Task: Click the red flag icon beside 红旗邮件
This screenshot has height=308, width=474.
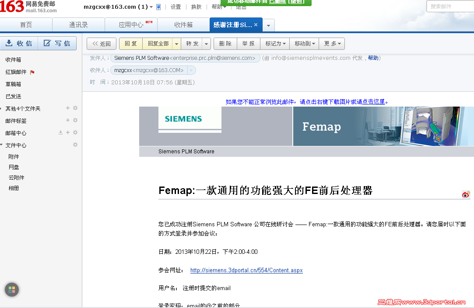Action: (32, 72)
